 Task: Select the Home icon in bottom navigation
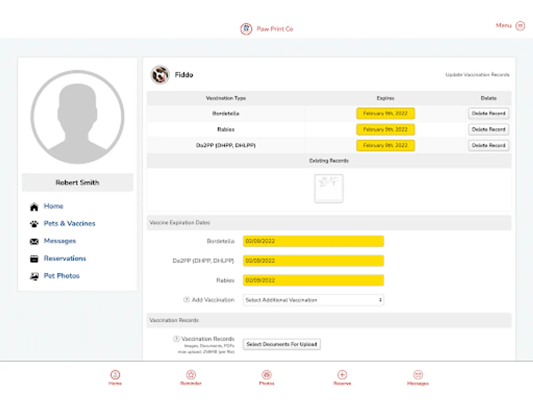[115, 375]
